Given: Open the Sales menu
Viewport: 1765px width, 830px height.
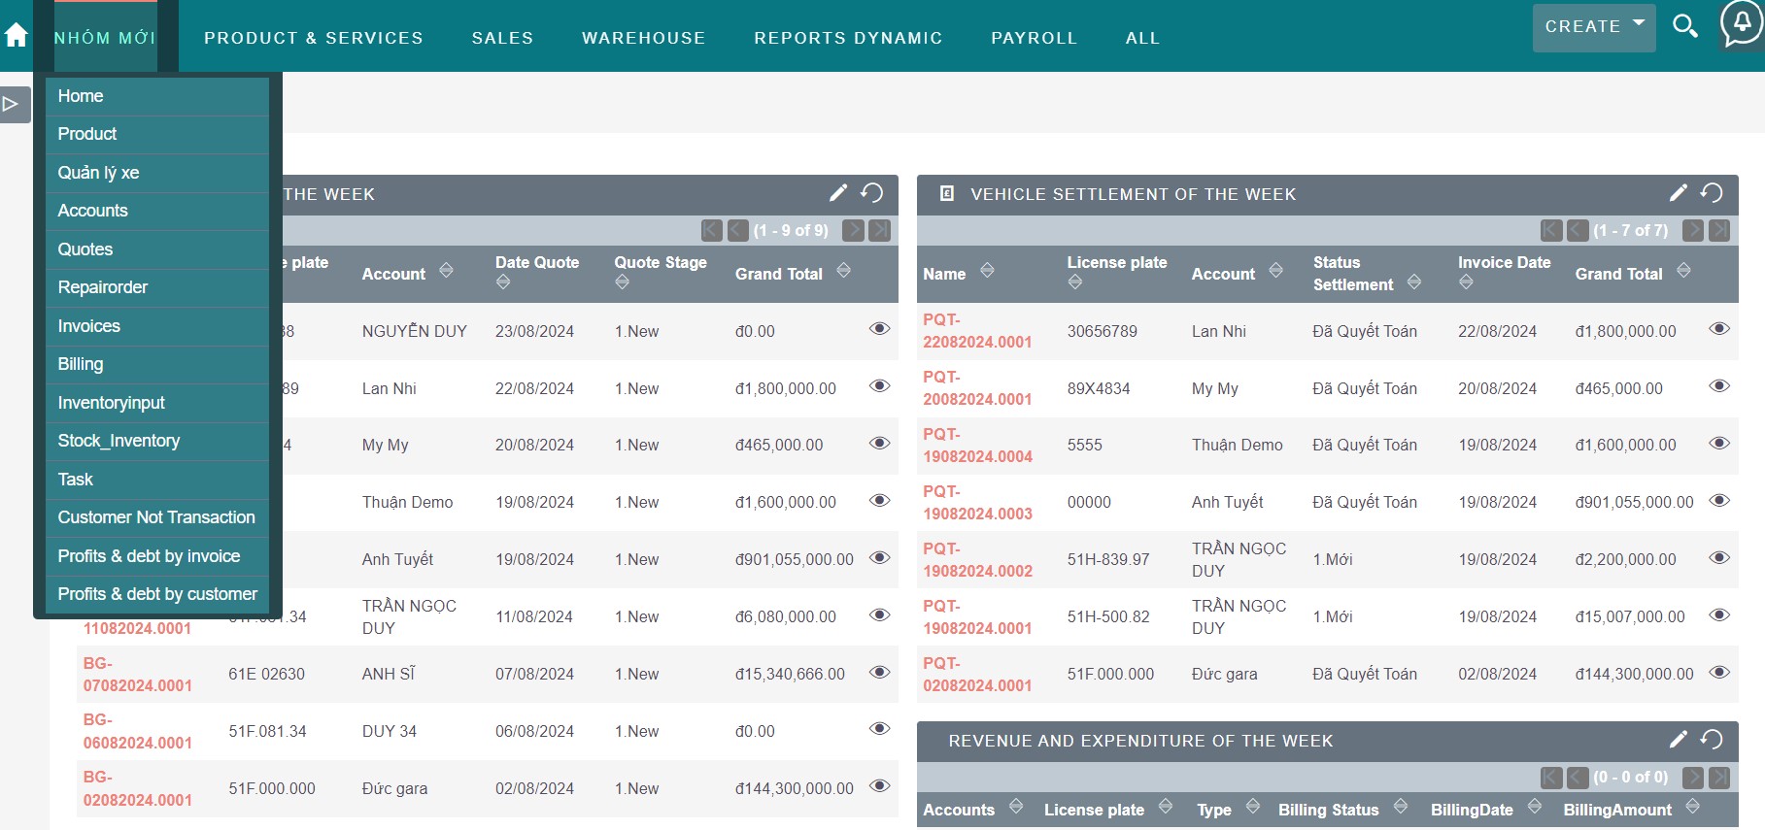Looking at the screenshot, I should click(502, 38).
